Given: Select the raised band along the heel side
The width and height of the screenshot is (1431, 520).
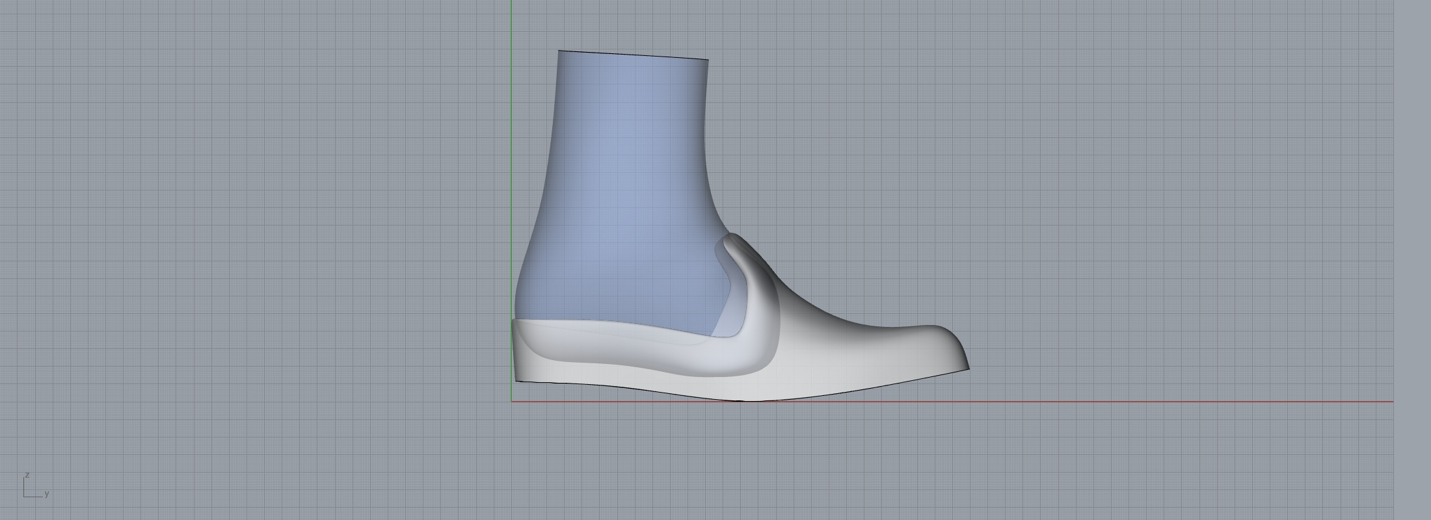Looking at the screenshot, I should click(x=618, y=351).
